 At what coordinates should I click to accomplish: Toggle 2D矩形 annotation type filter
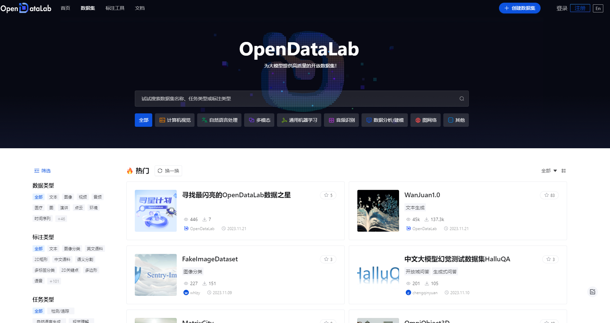pos(41,259)
